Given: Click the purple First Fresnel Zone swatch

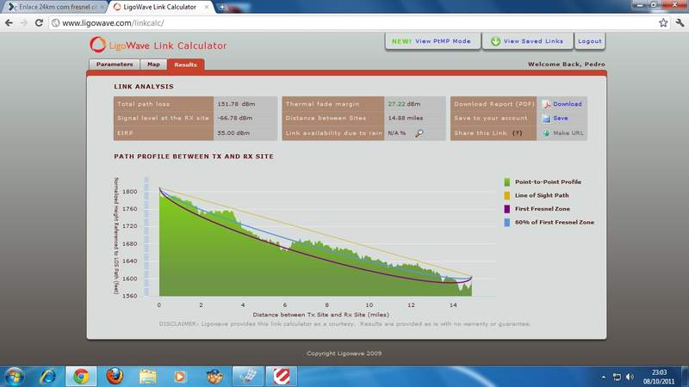Looking at the screenshot, I should (506, 209).
